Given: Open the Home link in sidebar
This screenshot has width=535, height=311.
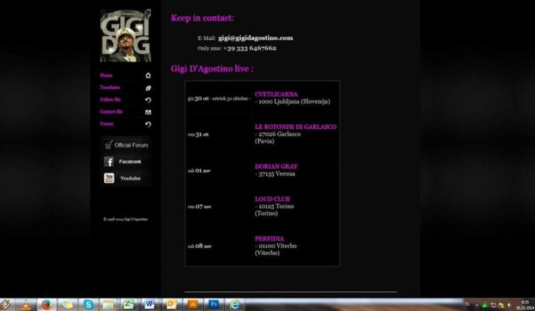Looking at the screenshot, I should [106, 76].
